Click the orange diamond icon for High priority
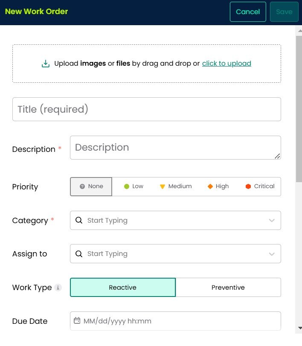The height and width of the screenshot is (346, 302). click(210, 186)
